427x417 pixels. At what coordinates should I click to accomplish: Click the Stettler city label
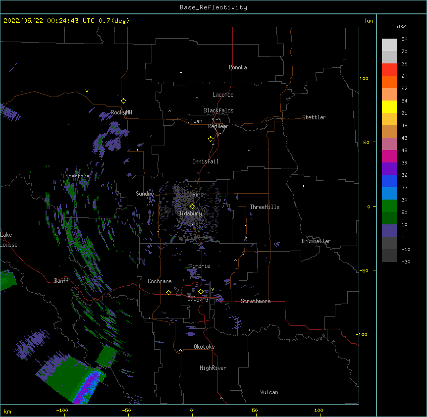click(x=314, y=117)
